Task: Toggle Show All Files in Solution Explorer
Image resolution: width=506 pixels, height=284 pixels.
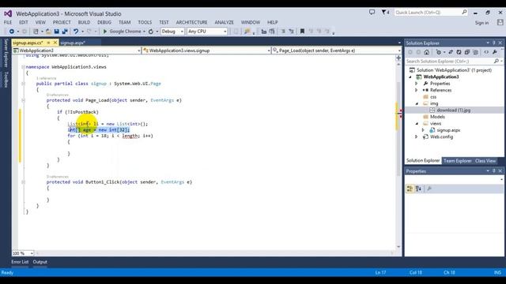Action: point(475,52)
